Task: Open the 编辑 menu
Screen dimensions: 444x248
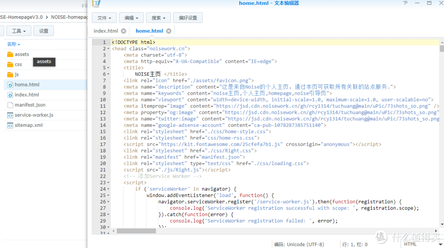Action: coord(131,18)
